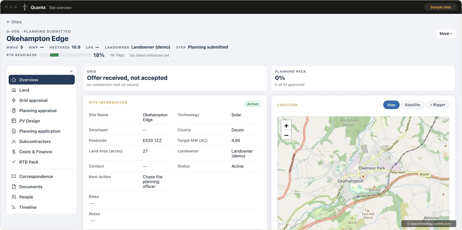
Task: Zoom in on the map
Action: pyautogui.click(x=286, y=126)
